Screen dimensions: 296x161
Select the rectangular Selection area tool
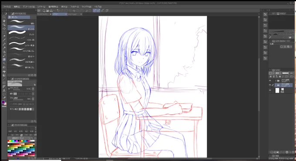point(4,33)
